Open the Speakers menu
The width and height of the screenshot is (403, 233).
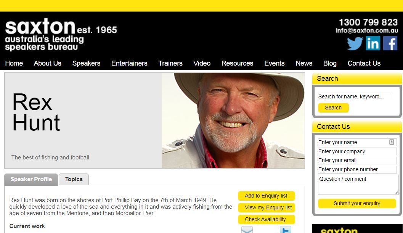tap(86, 63)
